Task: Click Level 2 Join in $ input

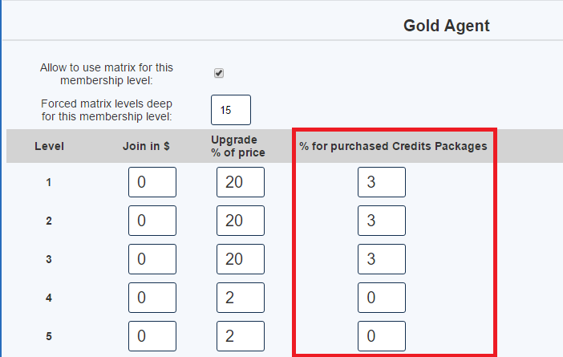Action: click(152, 221)
